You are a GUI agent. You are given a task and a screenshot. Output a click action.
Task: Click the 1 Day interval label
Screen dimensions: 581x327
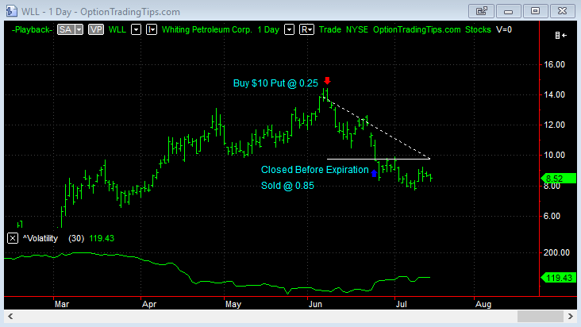click(268, 29)
